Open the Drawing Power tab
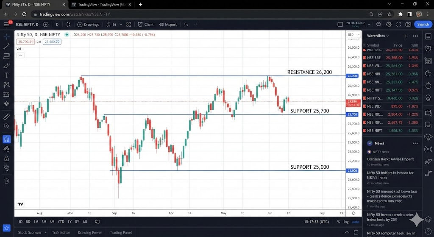Viewport: 434px width, 237px height. coord(90,233)
